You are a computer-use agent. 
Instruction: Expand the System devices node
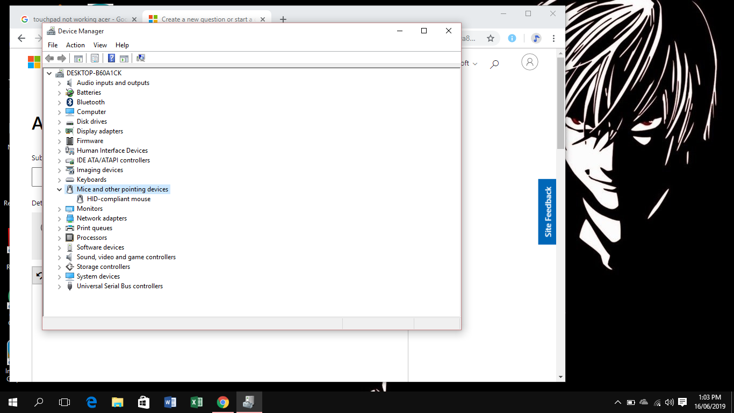pyautogui.click(x=60, y=276)
